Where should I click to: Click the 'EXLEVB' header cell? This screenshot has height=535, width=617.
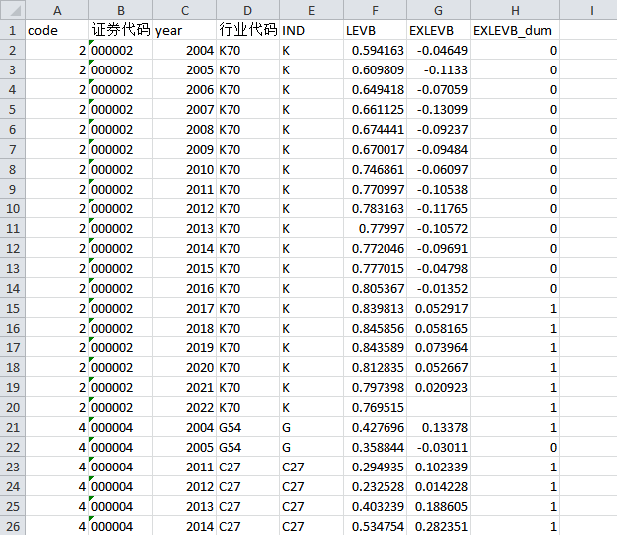[x=438, y=30]
